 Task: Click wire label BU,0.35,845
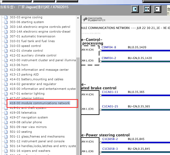click(136, 139)
